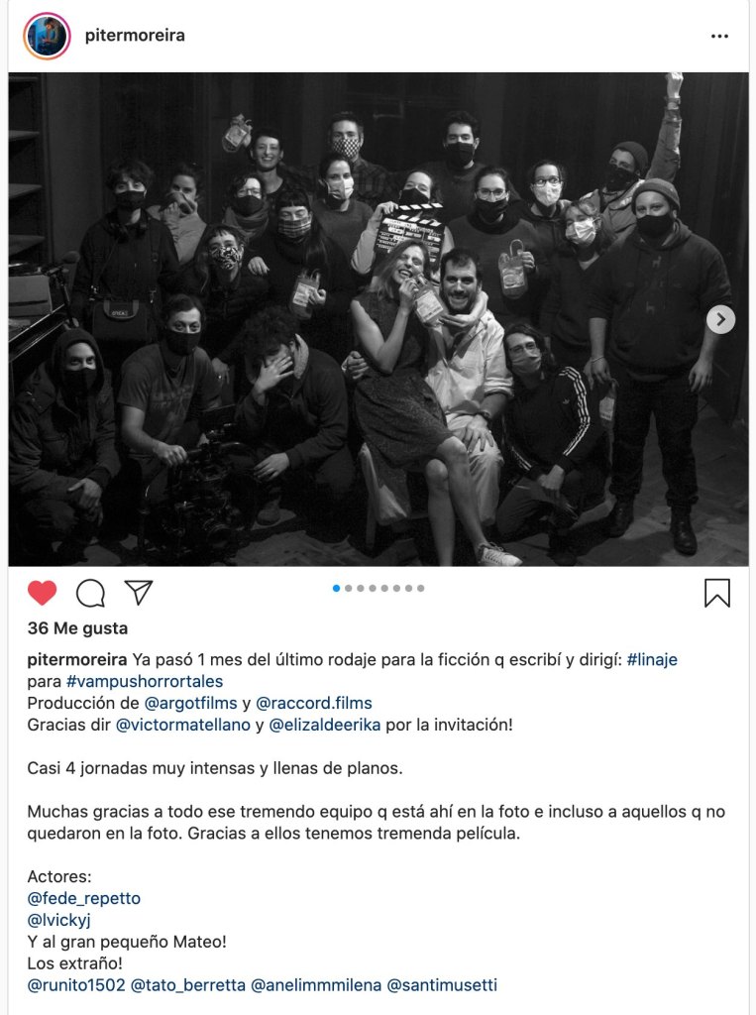The width and height of the screenshot is (756, 1015).
Task: Open the @victormatellano mention
Action: [x=183, y=725]
